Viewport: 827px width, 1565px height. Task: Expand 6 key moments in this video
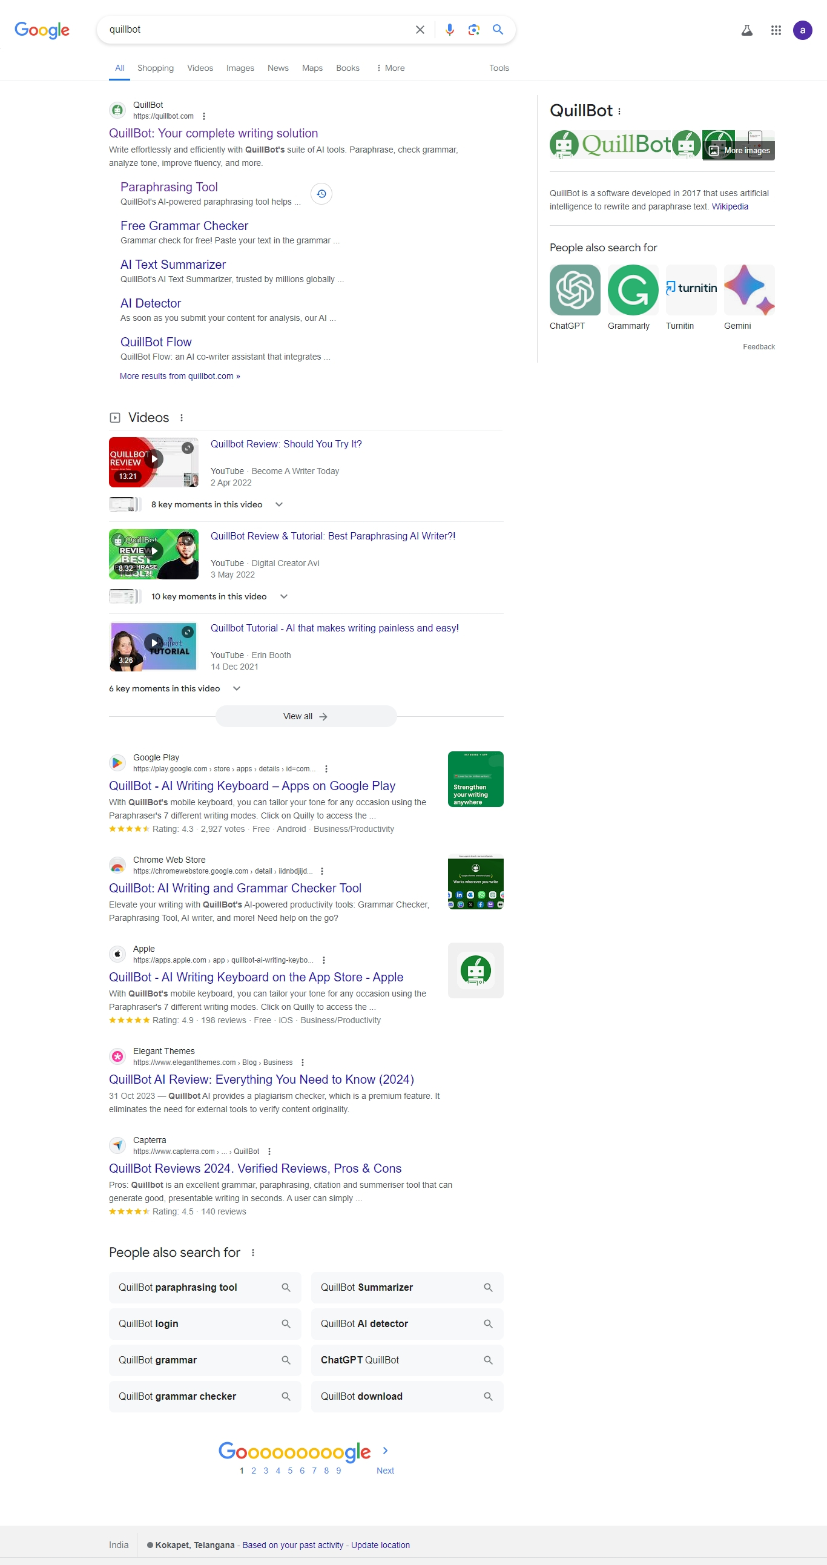pos(236,688)
